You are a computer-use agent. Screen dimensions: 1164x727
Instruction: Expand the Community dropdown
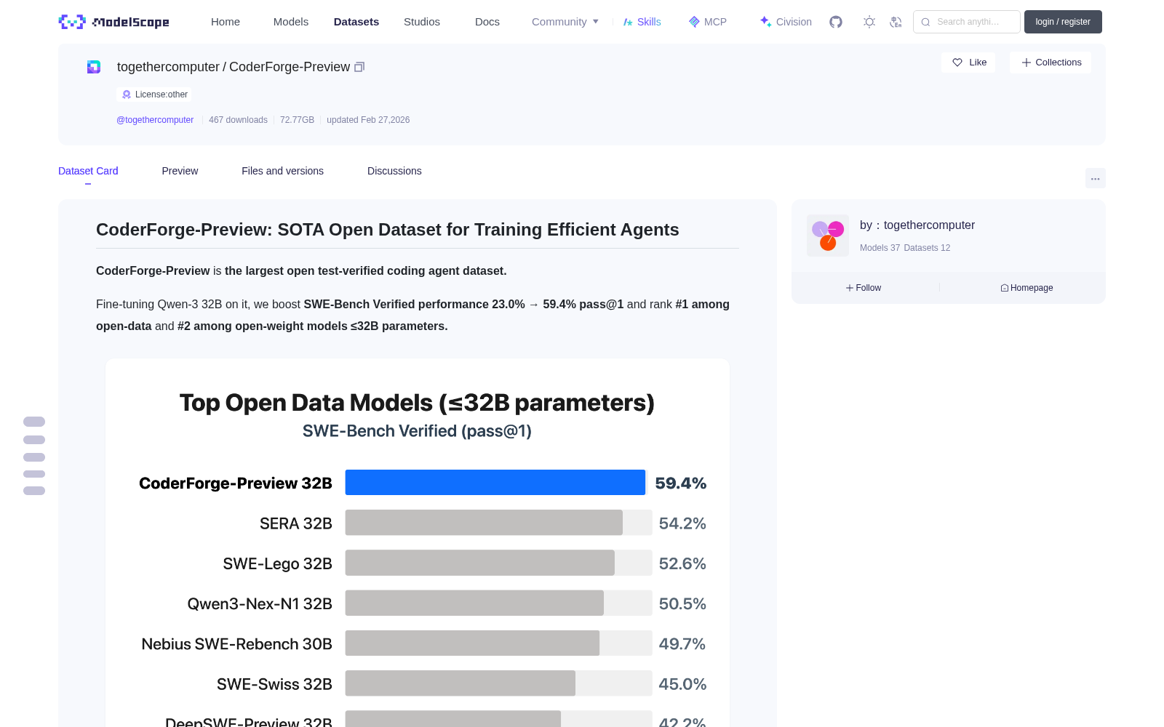click(565, 22)
